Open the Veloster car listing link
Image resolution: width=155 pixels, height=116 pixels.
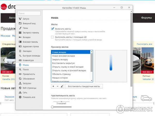(148, 79)
